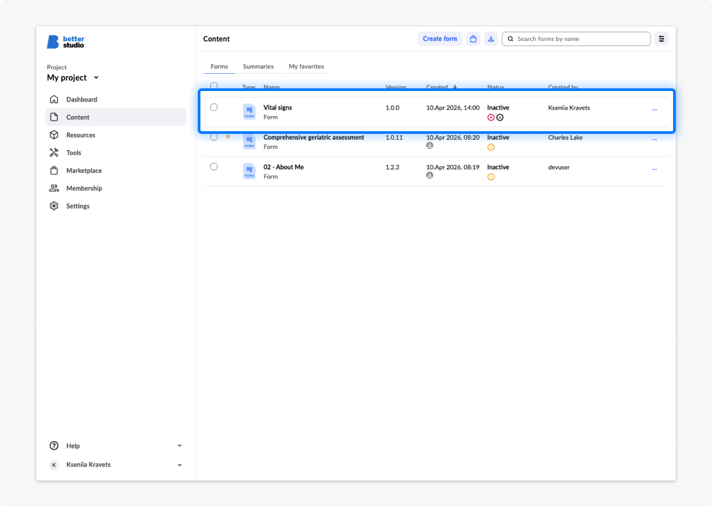The height and width of the screenshot is (507, 712).
Task: Click the star favorite icon on Comprehensive geriatric assessment
Action: coord(228,136)
